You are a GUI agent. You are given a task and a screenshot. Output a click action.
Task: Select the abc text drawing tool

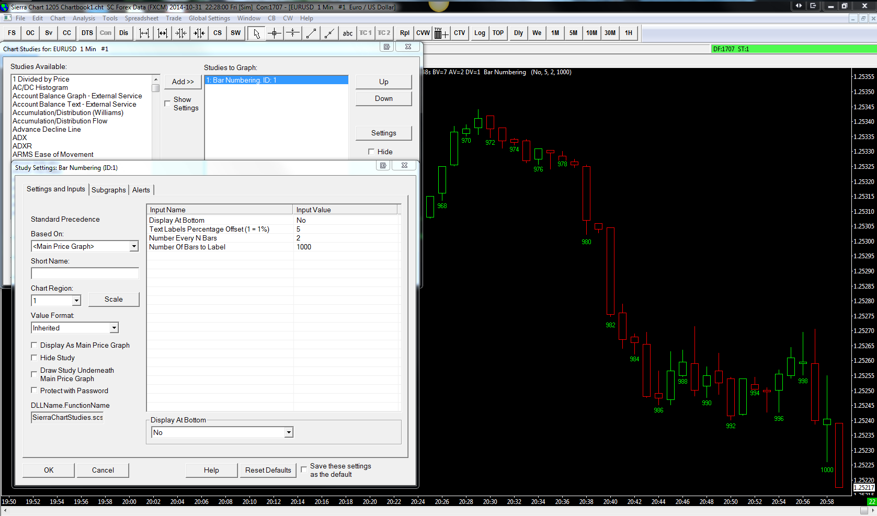click(348, 33)
